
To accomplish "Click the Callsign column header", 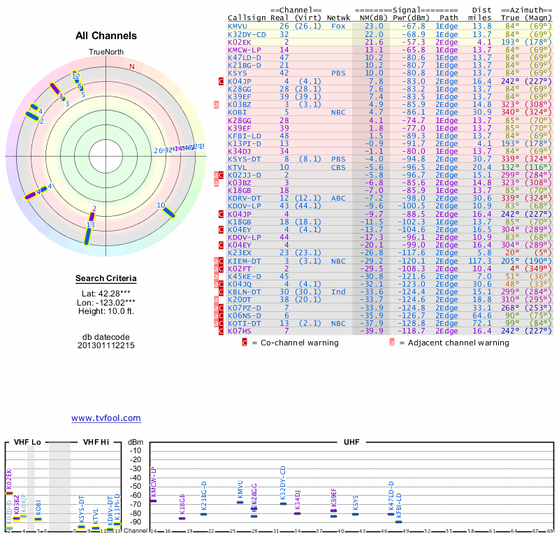I will pyautogui.click(x=247, y=17).
